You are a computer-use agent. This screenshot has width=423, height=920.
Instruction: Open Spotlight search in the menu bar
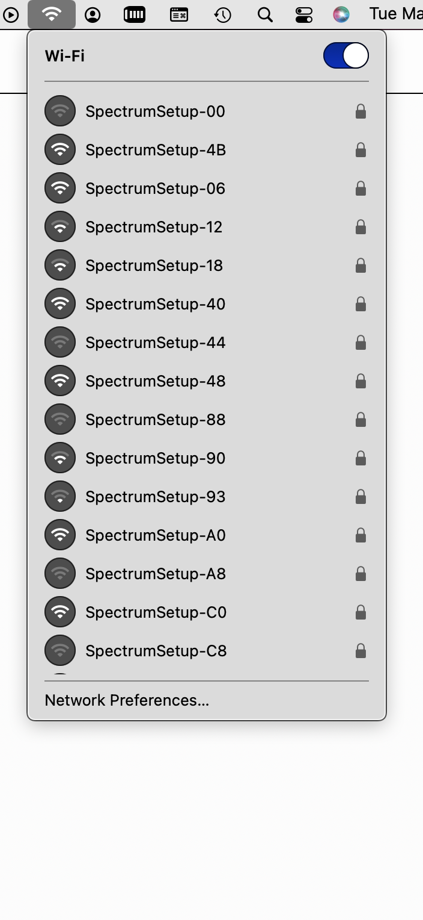265,14
